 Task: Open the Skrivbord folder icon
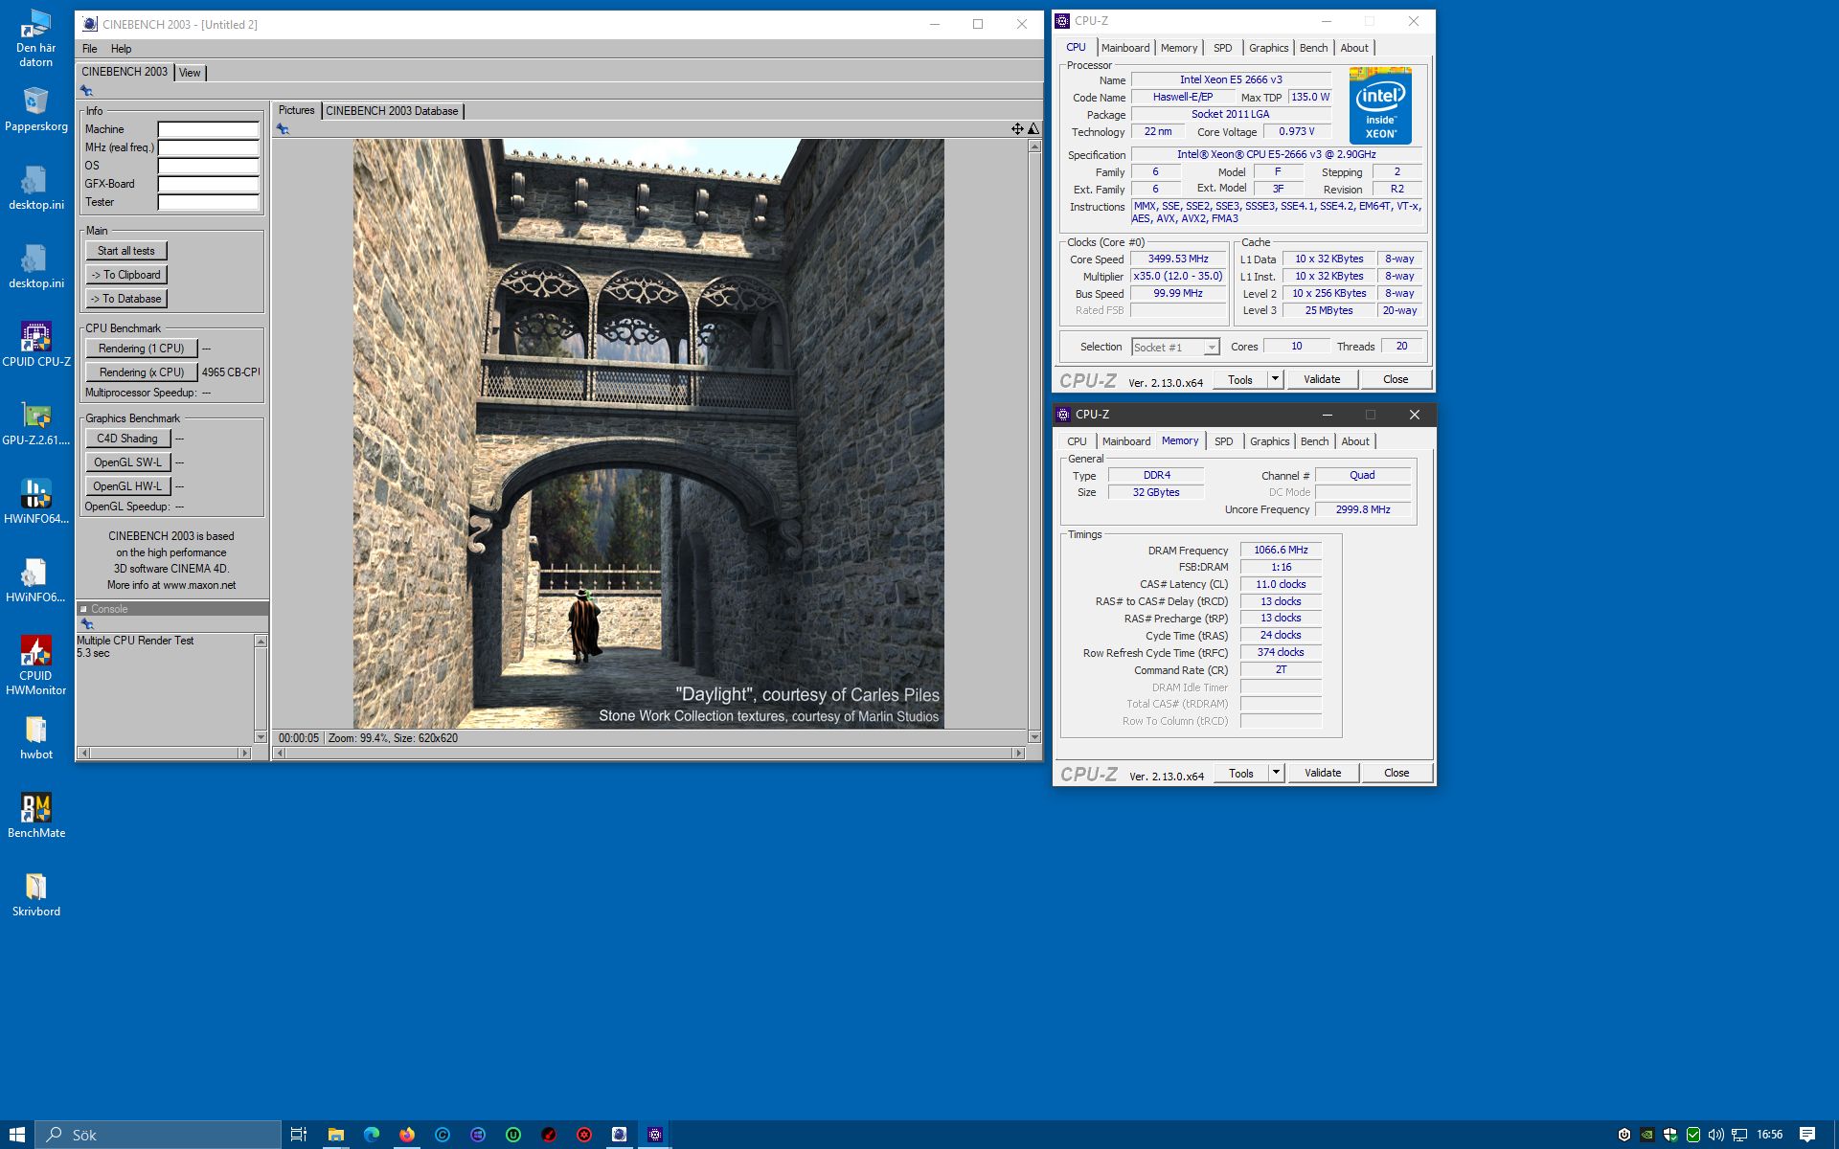click(35, 894)
